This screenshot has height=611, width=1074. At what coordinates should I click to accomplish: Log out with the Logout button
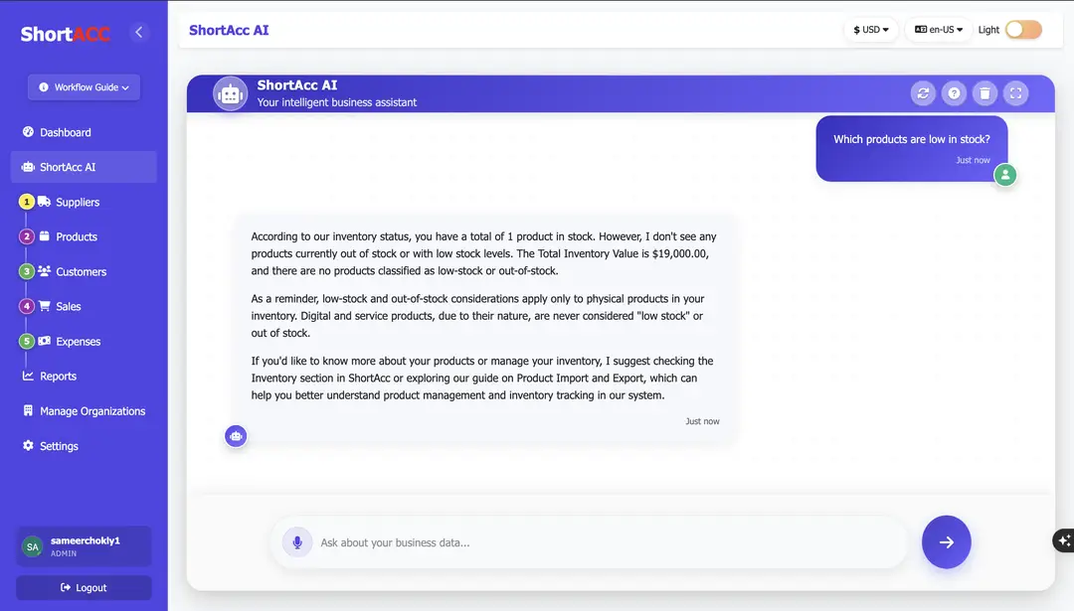[x=84, y=588]
